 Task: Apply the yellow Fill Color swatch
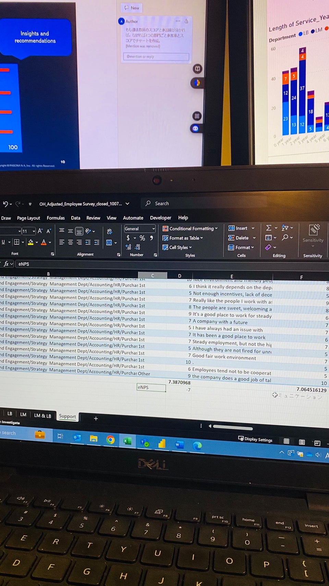(31, 242)
